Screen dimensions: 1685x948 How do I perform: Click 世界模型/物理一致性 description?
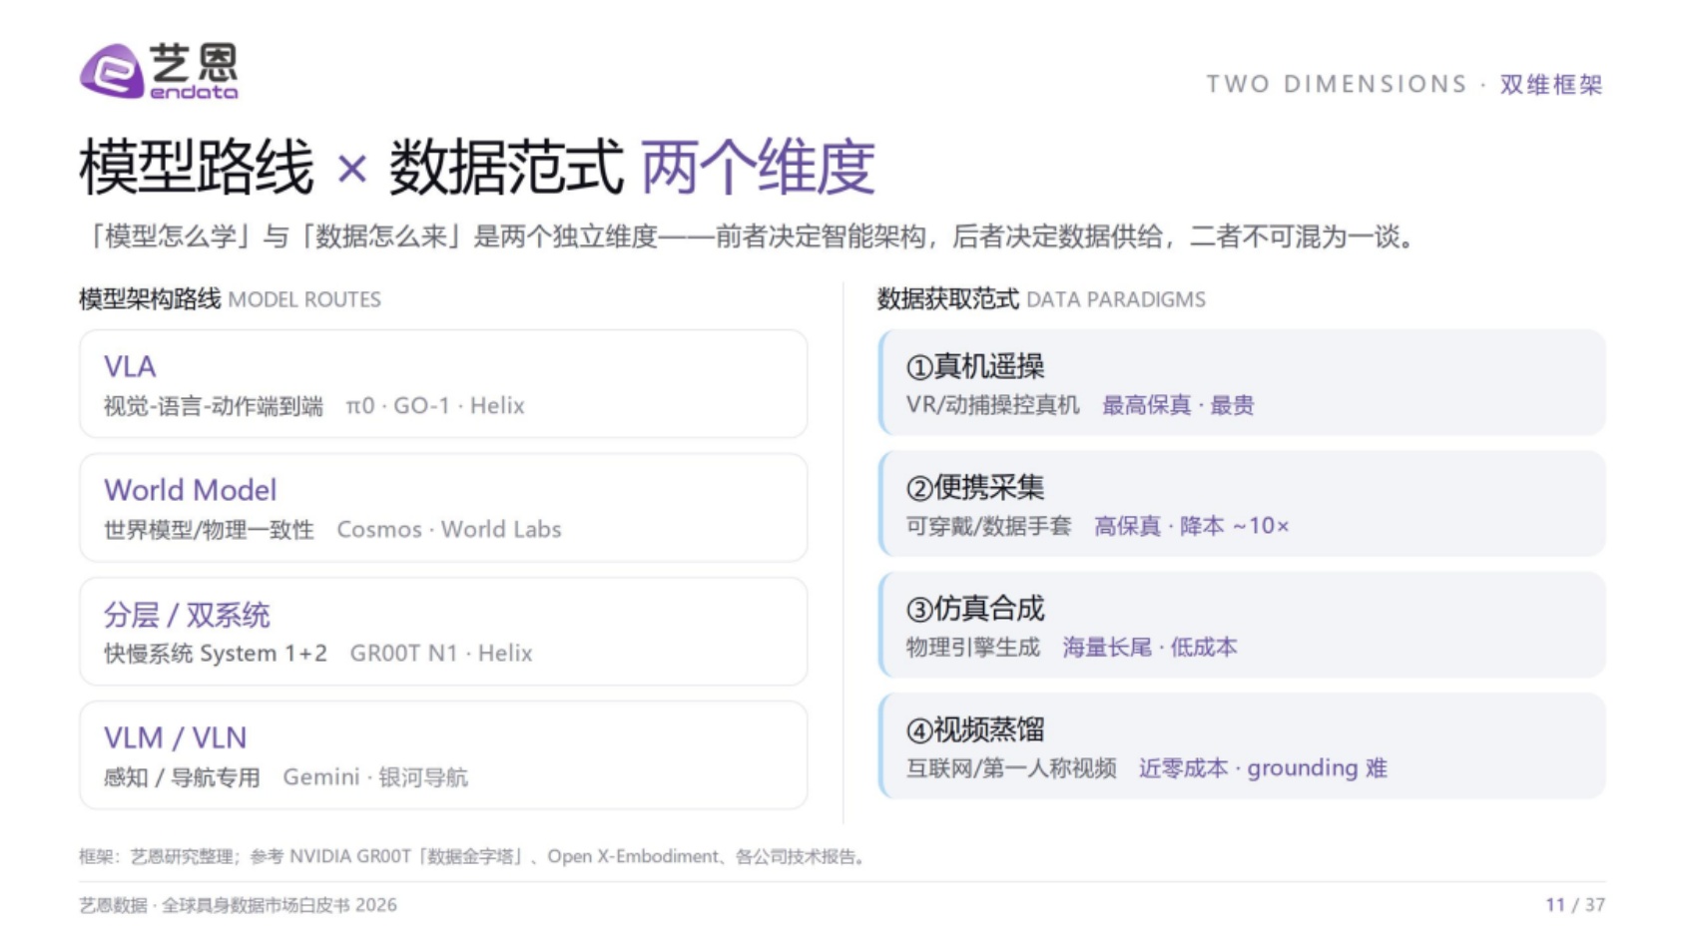coord(209,530)
